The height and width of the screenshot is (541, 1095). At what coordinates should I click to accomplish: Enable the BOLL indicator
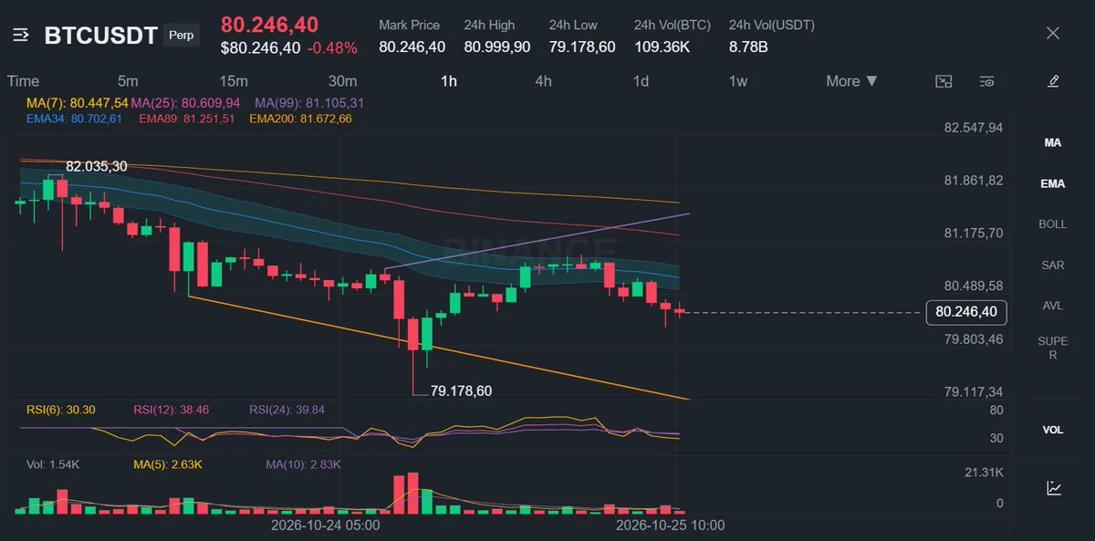tap(1053, 224)
